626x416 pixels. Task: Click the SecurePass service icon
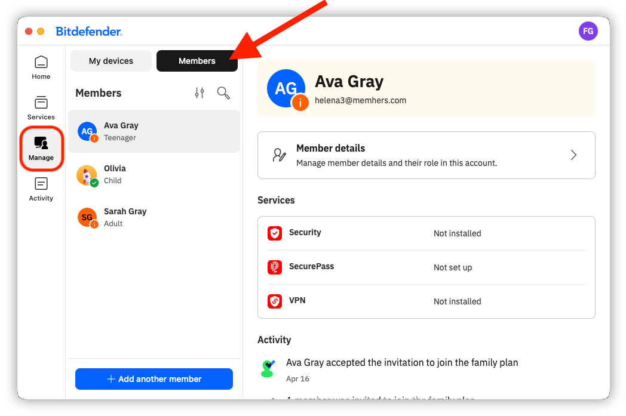coord(275,267)
